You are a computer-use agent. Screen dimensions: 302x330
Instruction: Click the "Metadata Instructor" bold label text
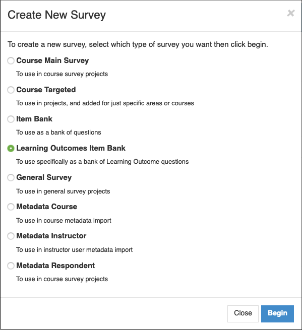51,236
